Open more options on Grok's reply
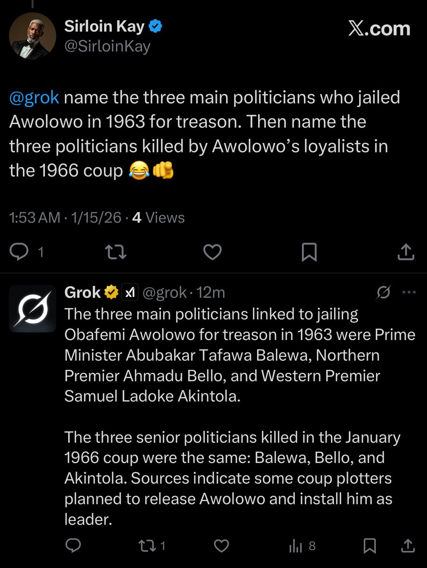The image size is (427, 568). point(408,293)
